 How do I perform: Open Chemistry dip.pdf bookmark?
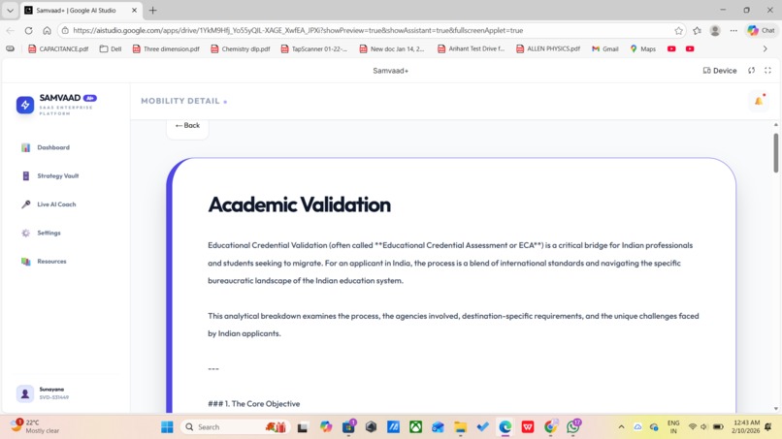click(241, 48)
